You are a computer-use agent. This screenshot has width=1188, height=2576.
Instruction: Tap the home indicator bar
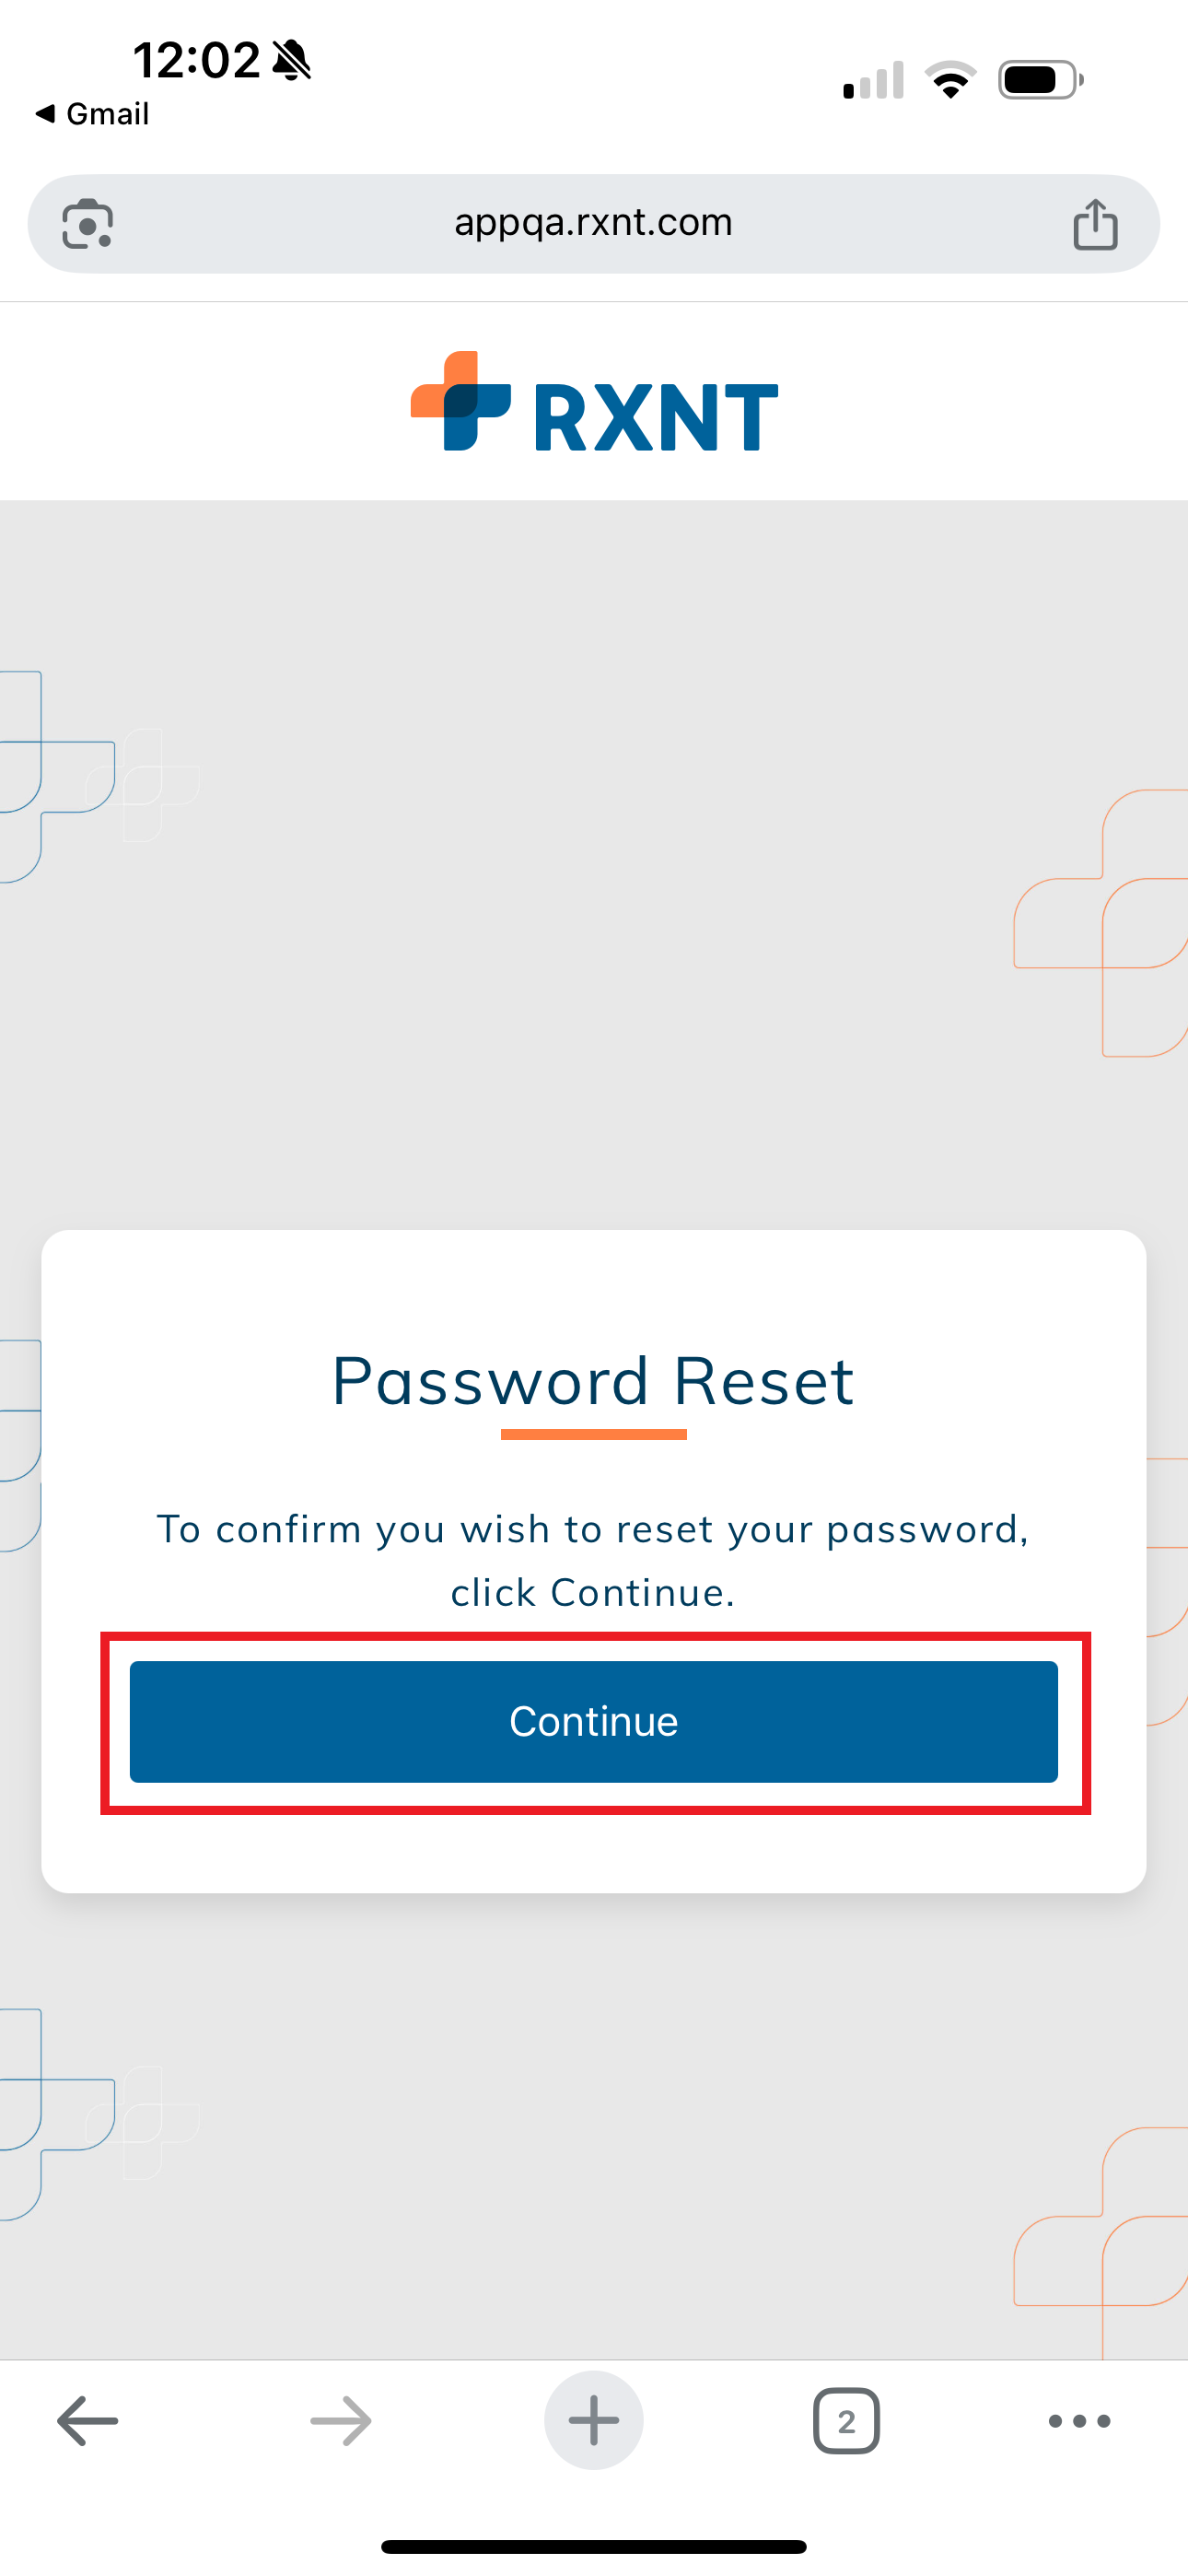594,2546
